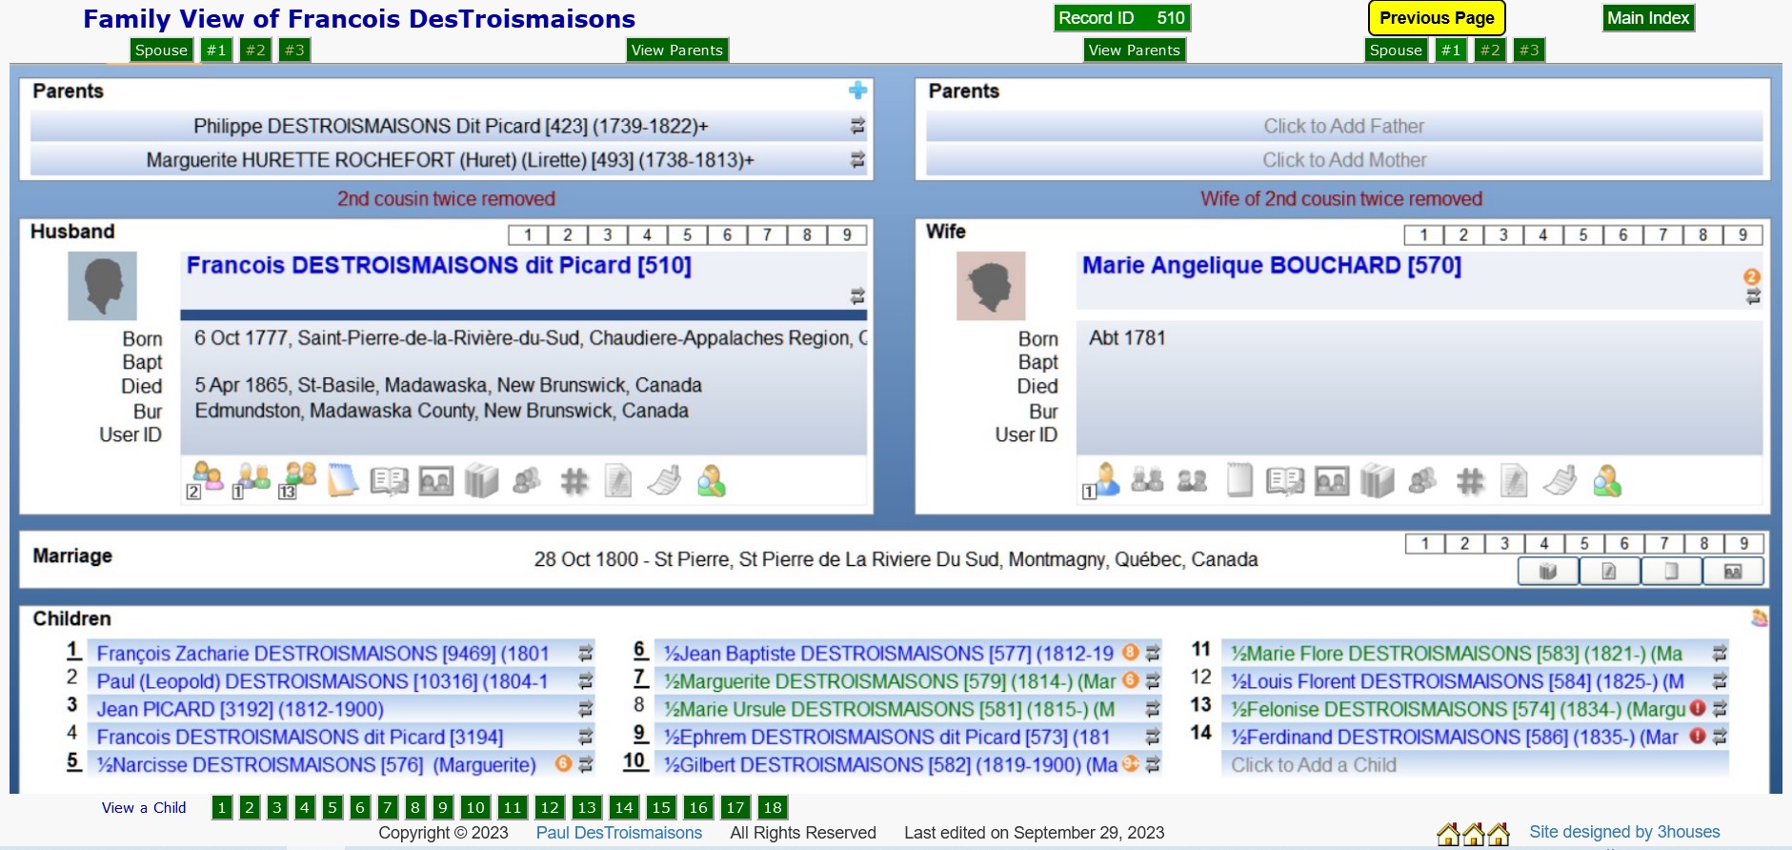Select tab 1 in Husband number strip
This screenshot has width=1792, height=850.
click(528, 235)
